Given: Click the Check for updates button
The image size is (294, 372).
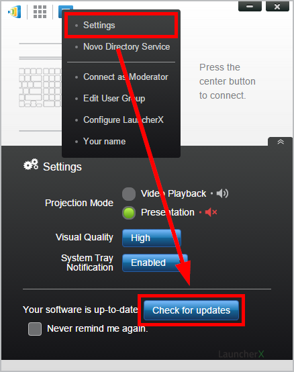Looking at the screenshot, I should pos(191,310).
